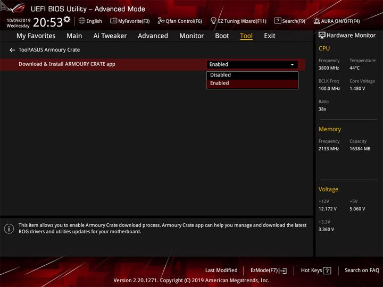This screenshot has height=287, width=383.
Task: Click the 20:53 clock time
Action: (x=48, y=22)
